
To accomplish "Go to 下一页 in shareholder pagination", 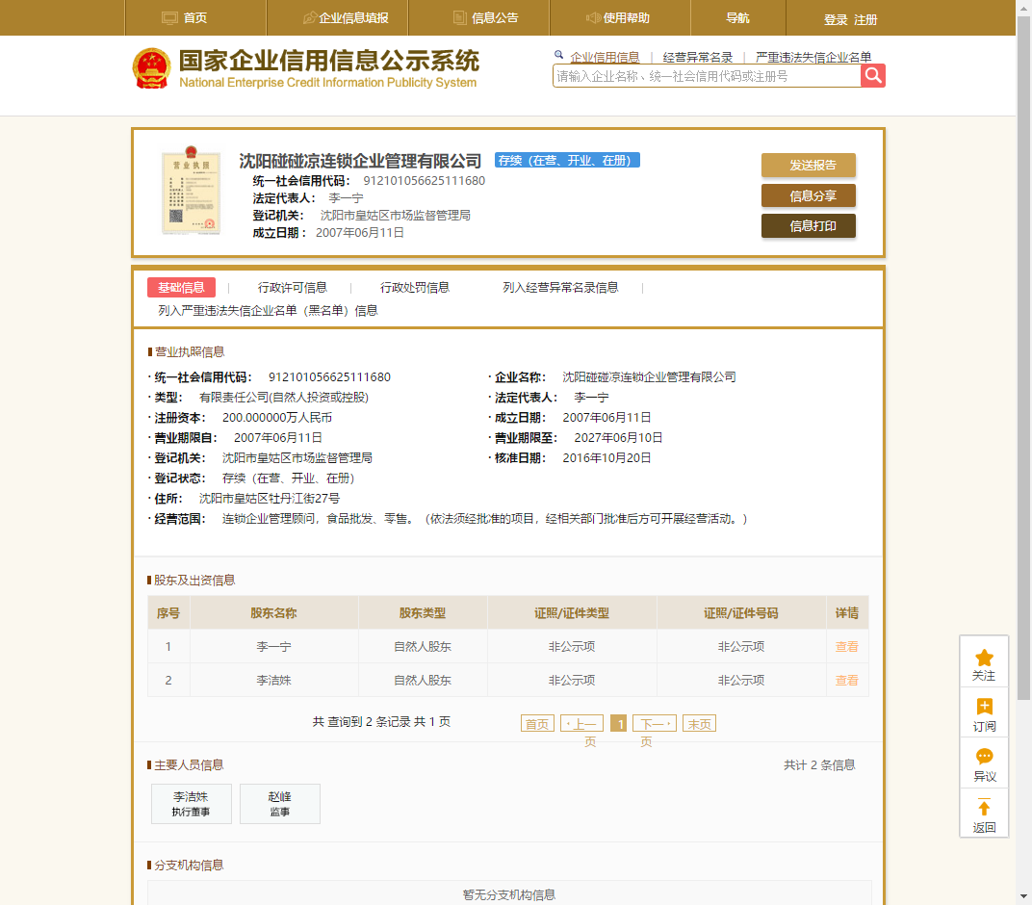I will (x=654, y=724).
